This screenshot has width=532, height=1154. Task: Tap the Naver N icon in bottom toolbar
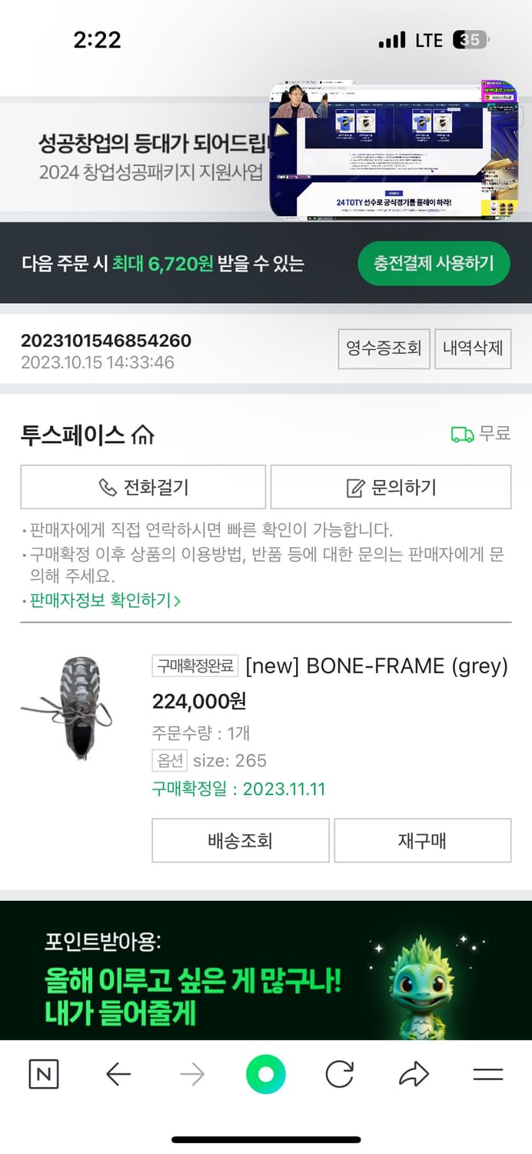[x=44, y=1075]
